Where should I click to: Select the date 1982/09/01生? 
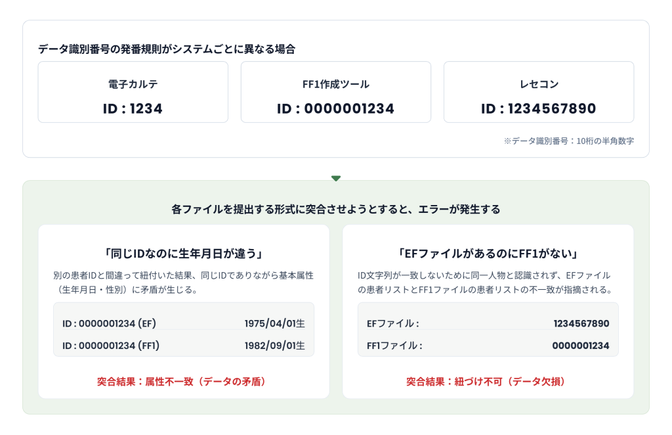[275, 346]
